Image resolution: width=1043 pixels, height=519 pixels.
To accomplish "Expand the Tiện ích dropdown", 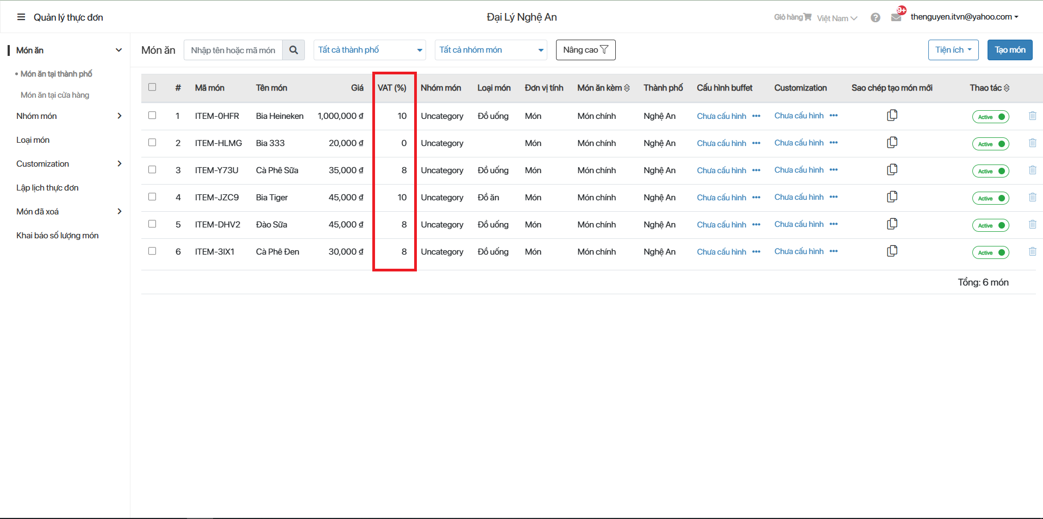I will pos(953,50).
